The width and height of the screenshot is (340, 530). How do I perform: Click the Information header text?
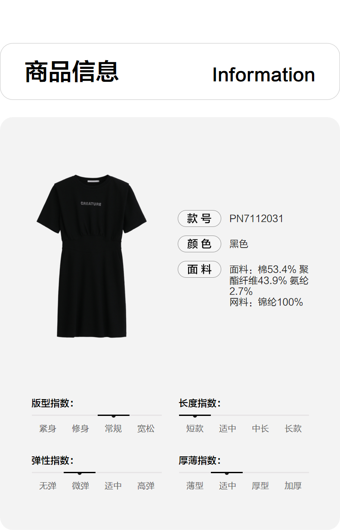[263, 74]
